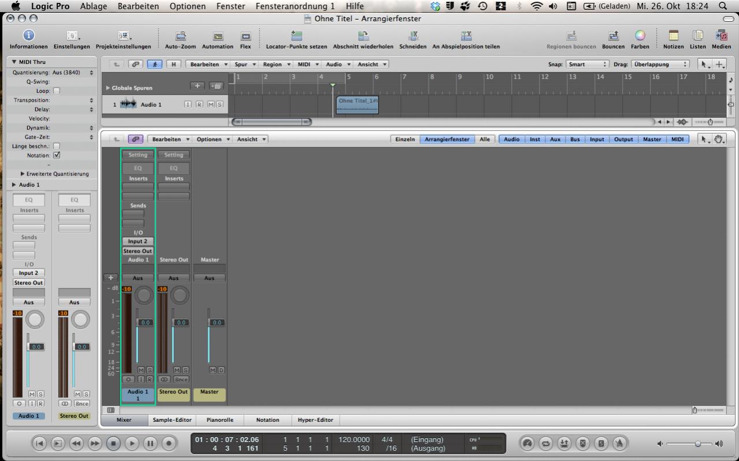Click the Bouncen toolbar icon
Screen dimensions: 739x461
click(613, 36)
